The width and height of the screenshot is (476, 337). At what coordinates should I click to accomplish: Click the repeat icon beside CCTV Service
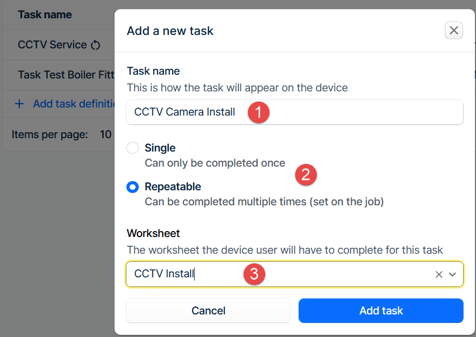96,45
